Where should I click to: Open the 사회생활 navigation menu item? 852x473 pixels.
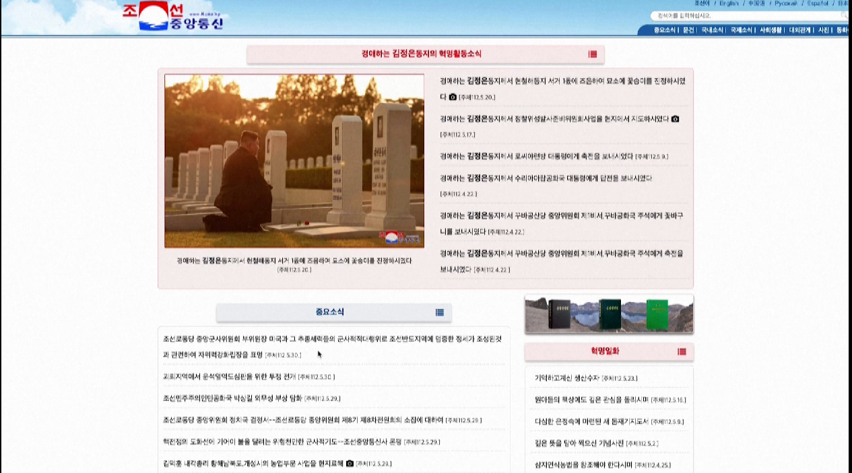pos(771,30)
